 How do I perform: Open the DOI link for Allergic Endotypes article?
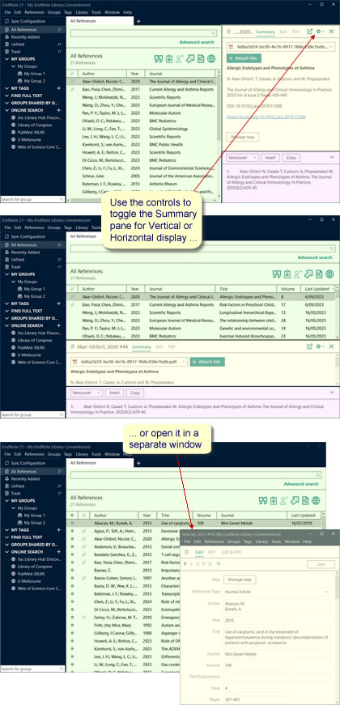[266, 117]
